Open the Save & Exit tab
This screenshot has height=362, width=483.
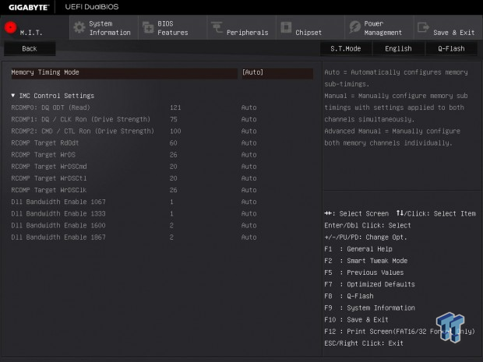(x=448, y=28)
